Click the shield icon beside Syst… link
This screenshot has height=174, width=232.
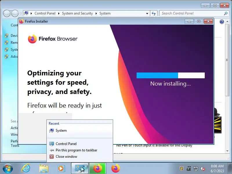pos(6,50)
